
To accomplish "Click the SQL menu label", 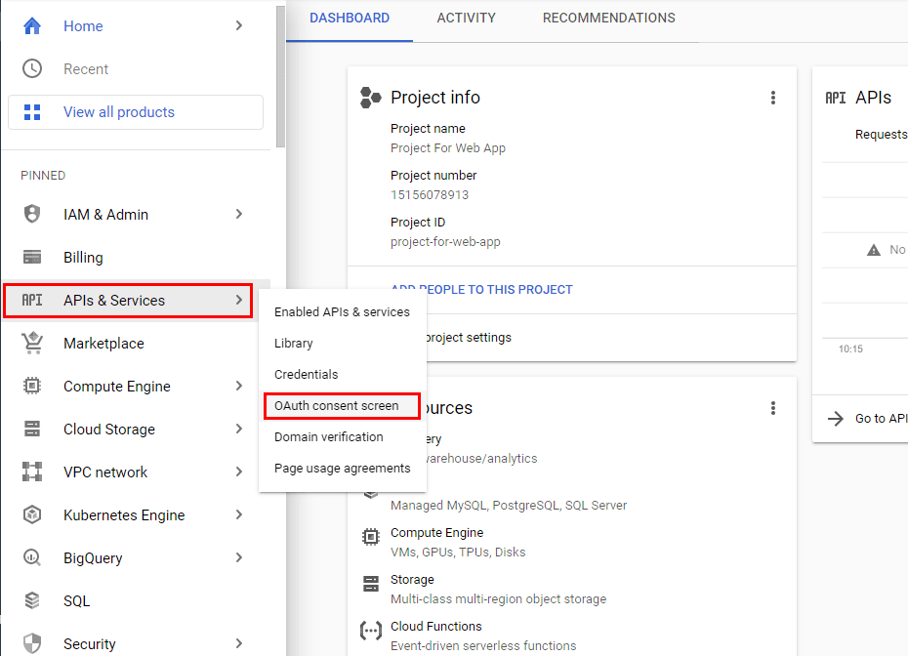I will (x=76, y=601).
